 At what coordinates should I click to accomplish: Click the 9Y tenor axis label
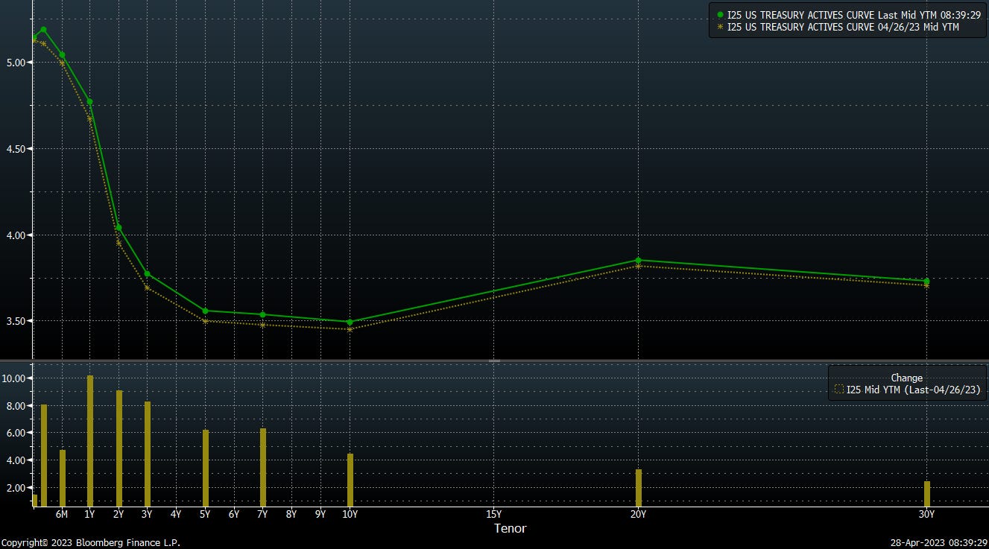320,514
